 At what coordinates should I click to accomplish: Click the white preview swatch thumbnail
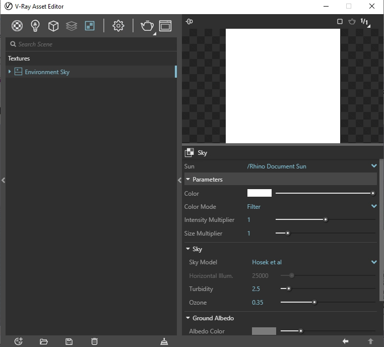pos(283,86)
